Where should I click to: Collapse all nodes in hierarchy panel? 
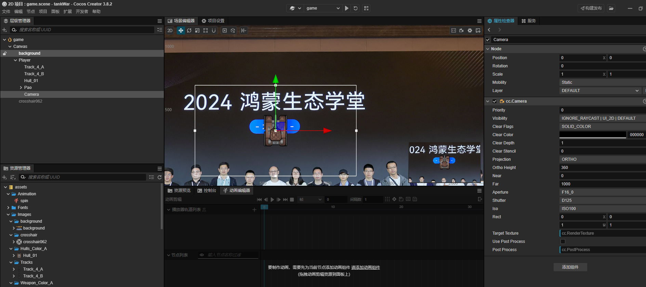click(x=160, y=30)
